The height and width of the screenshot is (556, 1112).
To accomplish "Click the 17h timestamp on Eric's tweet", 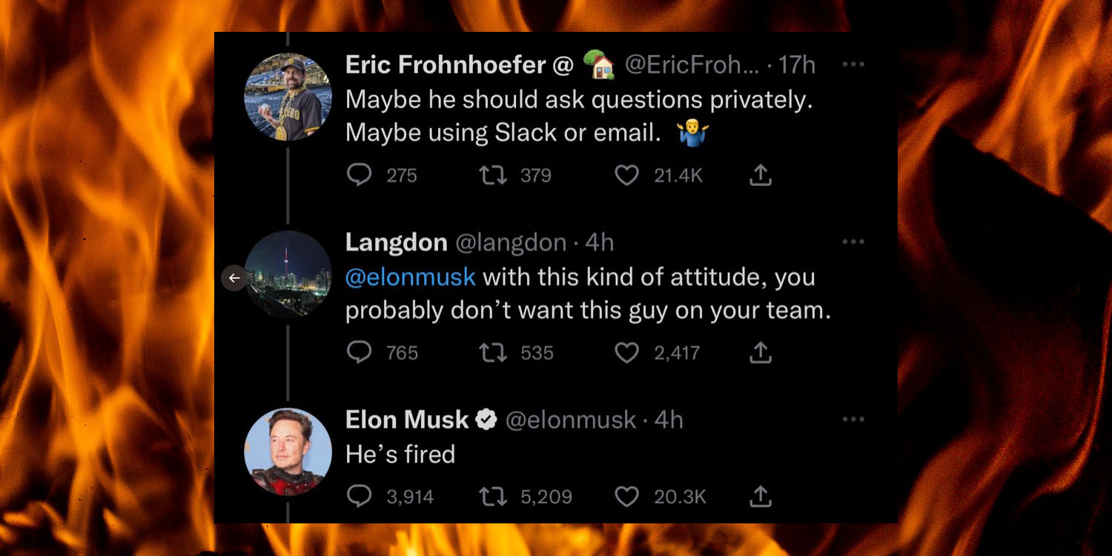I will [x=798, y=64].
